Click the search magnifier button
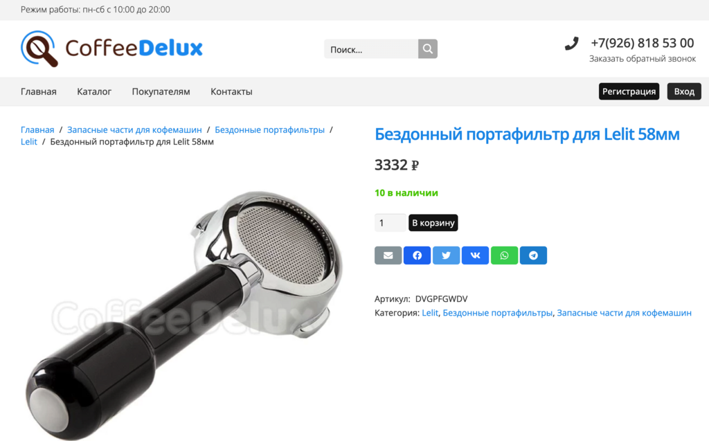This screenshot has width=709, height=441. coord(428,49)
